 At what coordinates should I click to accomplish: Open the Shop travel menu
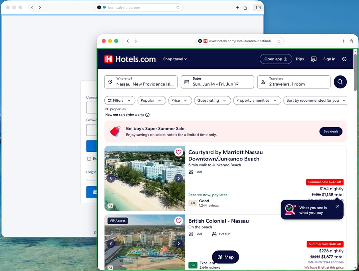(175, 59)
